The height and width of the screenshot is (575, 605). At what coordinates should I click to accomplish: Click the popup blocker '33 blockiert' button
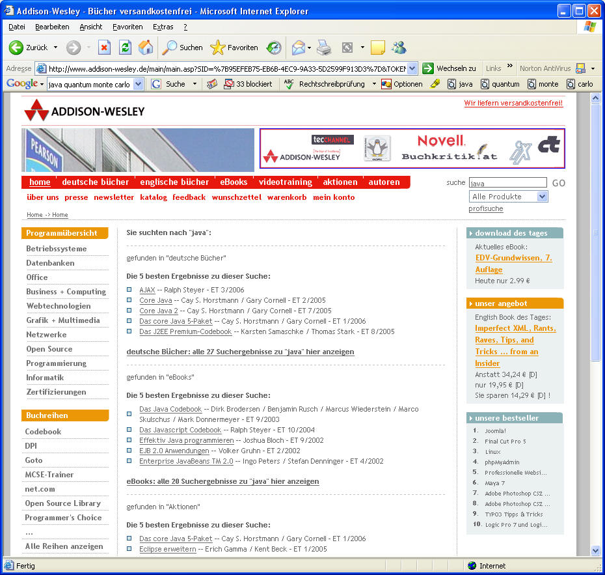point(248,84)
